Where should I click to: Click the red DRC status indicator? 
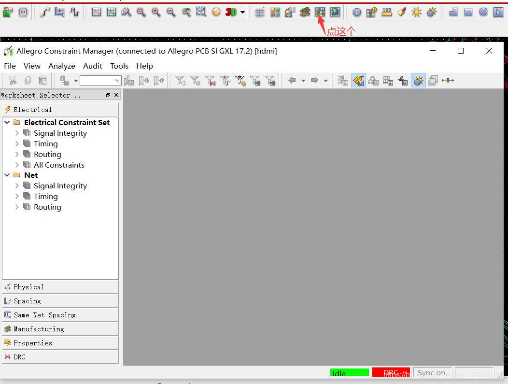pos(391,372)
